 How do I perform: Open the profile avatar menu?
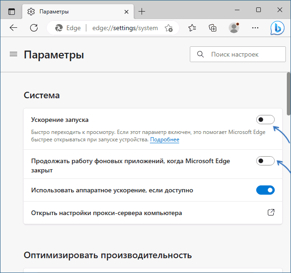pyautogui.click(x=234, y=28)
